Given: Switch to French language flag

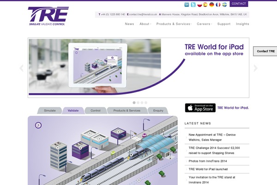Looking at the screenshot, I should [x=218, y=5].
